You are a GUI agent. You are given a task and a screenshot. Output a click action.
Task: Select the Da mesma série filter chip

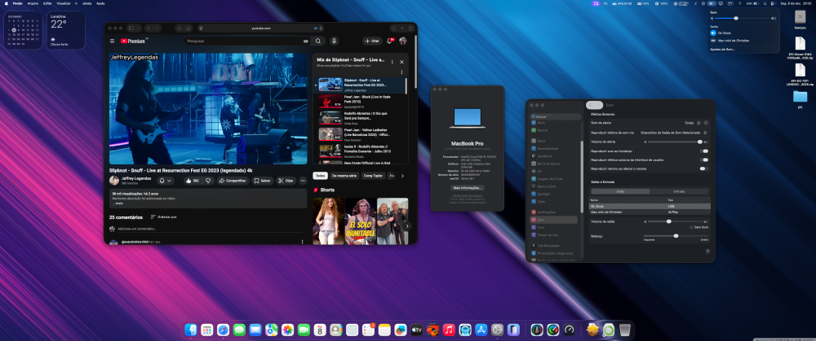pyautogui.click(x=344, y=176)
